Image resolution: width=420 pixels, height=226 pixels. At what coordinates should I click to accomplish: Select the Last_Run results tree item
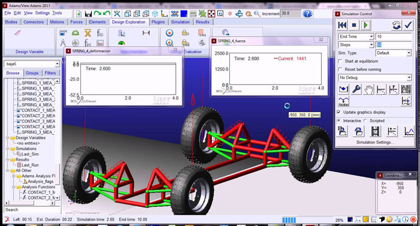[30, 165]
